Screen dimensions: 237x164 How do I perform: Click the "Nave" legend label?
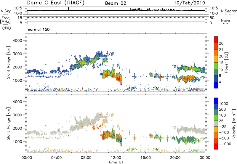[x=225, y=20]
